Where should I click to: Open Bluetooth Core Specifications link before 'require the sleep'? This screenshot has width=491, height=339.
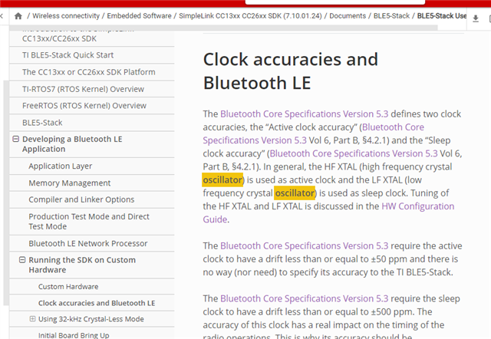(x=304, y=298)
